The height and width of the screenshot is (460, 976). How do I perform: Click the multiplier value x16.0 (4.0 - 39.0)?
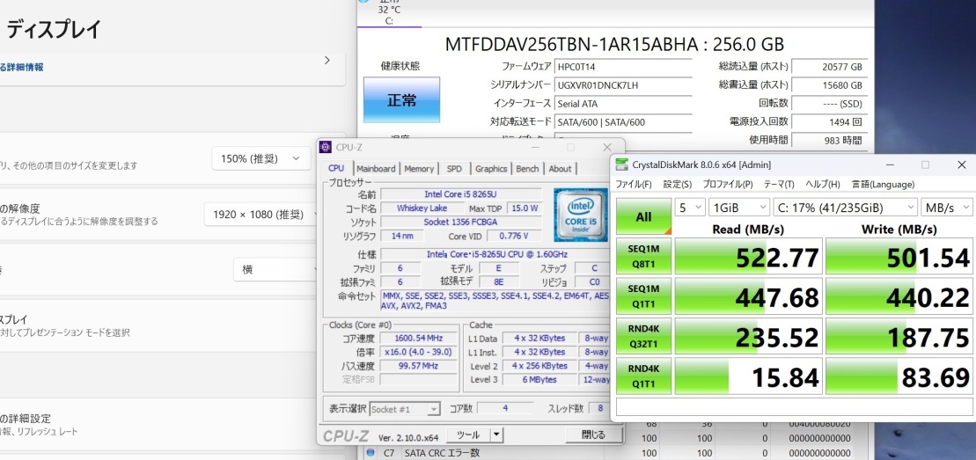(x=419, y=352)
